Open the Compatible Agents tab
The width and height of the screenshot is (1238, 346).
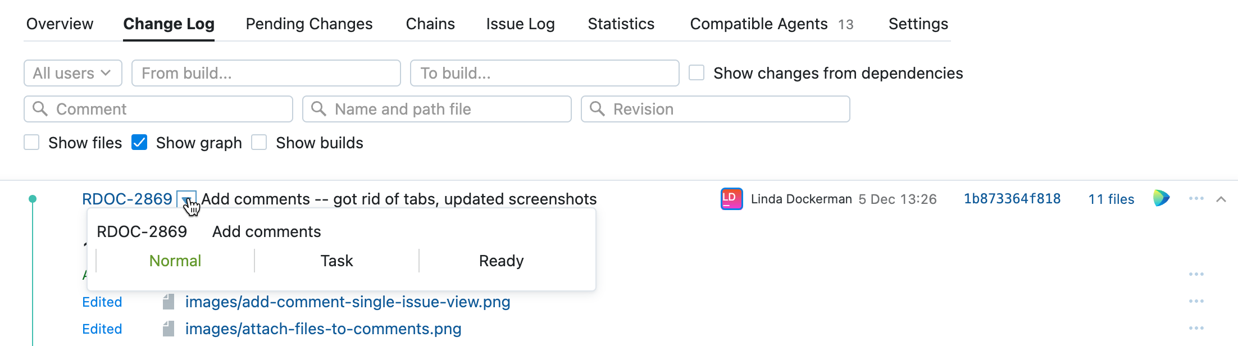tap(759, 24)
